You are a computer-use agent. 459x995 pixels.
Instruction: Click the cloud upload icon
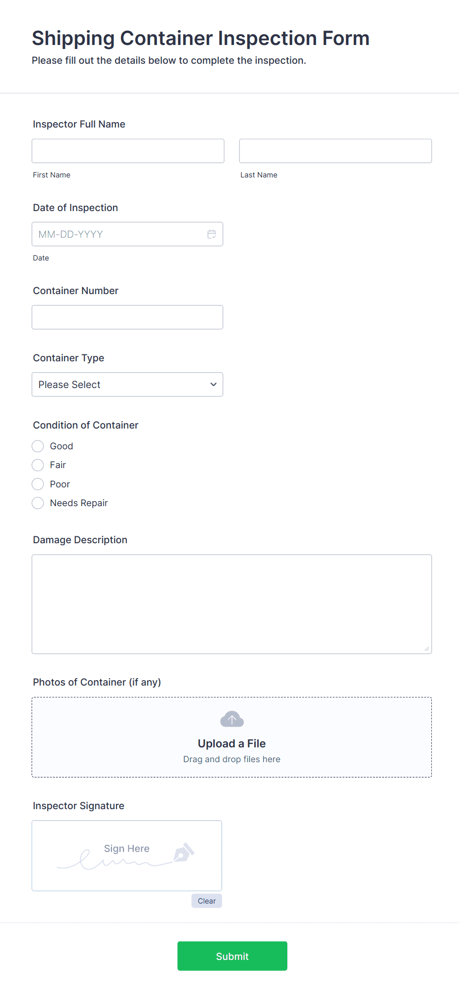[231, 720]
